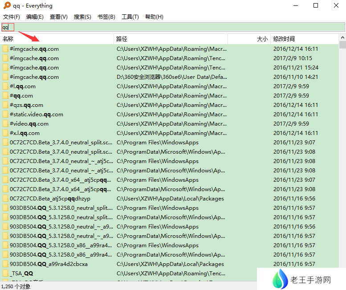Click the 2017/2/9 10:15 modified time
Image resolution: width=346 pixels, height=290 pixels.
[x=293, y=58]
